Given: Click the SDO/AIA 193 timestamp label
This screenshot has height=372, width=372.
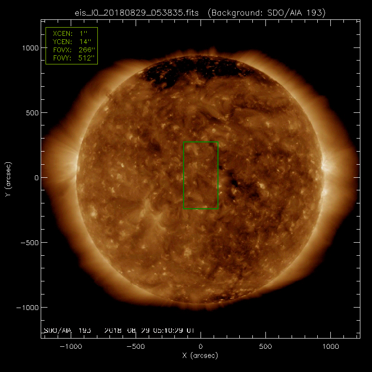Looking at the screenshot, I should coord(119,330).
